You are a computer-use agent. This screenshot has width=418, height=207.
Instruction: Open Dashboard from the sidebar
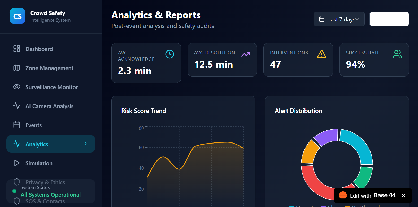click(x=51, y=49)
